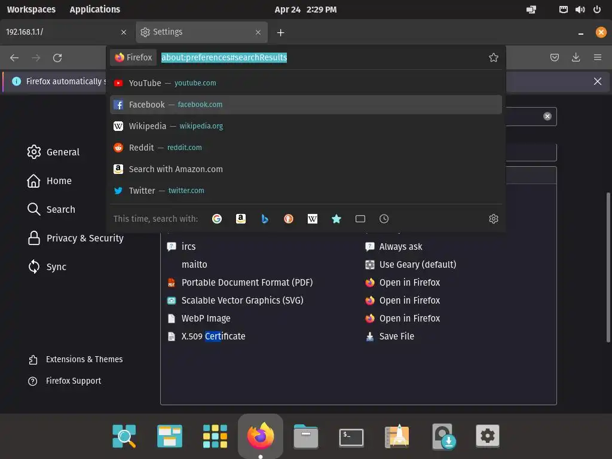Viewport: 612px width, 459px height.
Task: Open Privacy & Security settings
Action: coord(76,238)
